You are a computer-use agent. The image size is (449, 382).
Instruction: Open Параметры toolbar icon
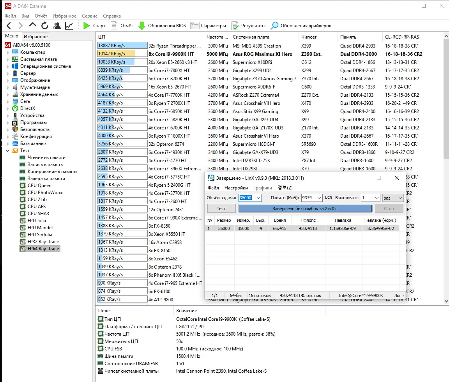coord(195,26)
